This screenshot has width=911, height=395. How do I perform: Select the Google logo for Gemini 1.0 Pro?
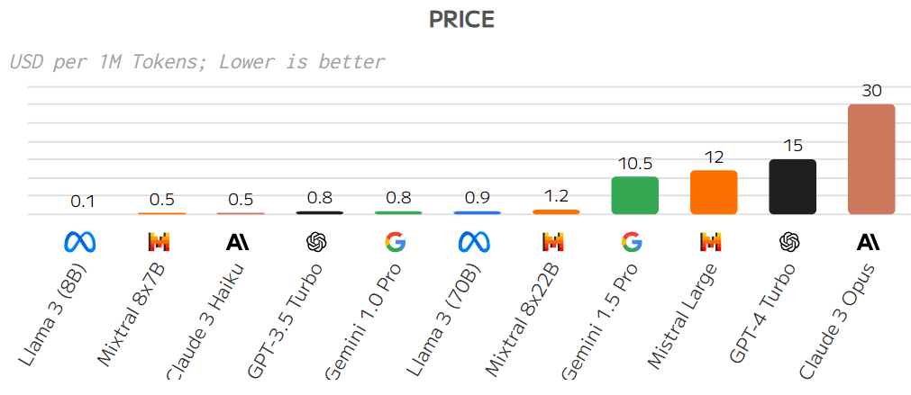pyautogui.click(x=396, y=242)
